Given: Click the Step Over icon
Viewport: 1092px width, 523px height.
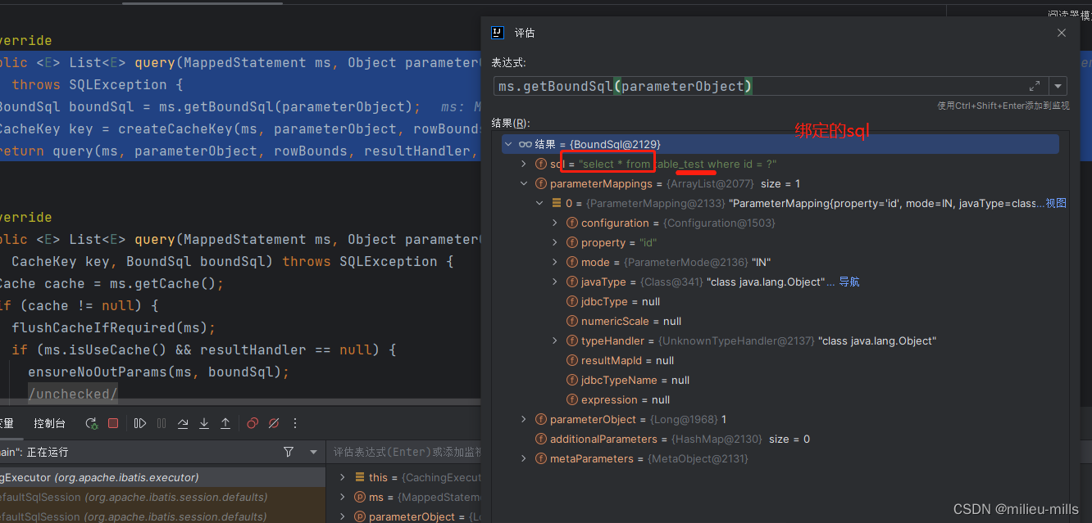Looking at the screenshot, I should click(184, 423).
